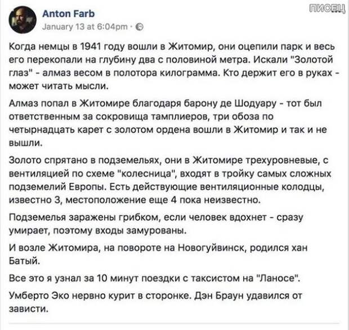Image resolution: width=349 pixels, height=330 pixels.
Task: Click the final word зависти
Action: pos(29,309)
